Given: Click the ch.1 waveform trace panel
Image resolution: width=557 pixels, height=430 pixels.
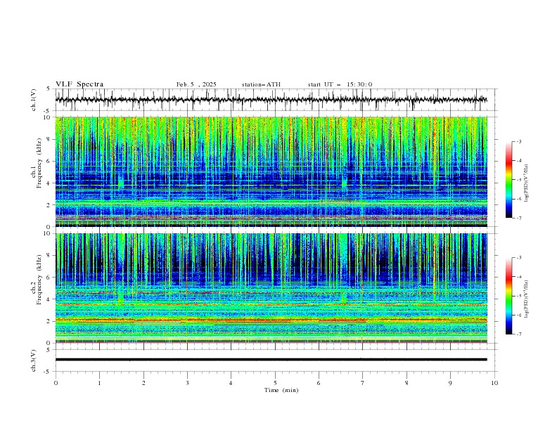Looking at the screenshot, I should pos(276,100).
